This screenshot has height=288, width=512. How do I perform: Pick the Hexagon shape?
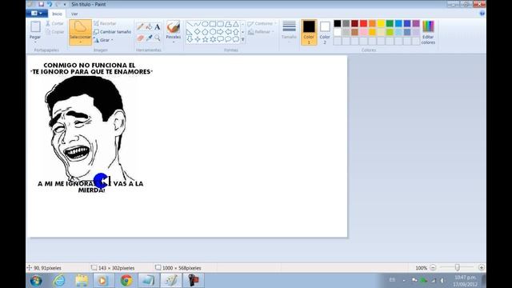[213, 32]
